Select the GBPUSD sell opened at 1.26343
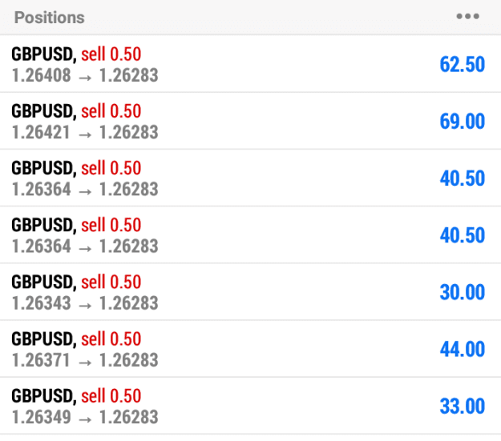501x441 pixels. click(250, 291)
